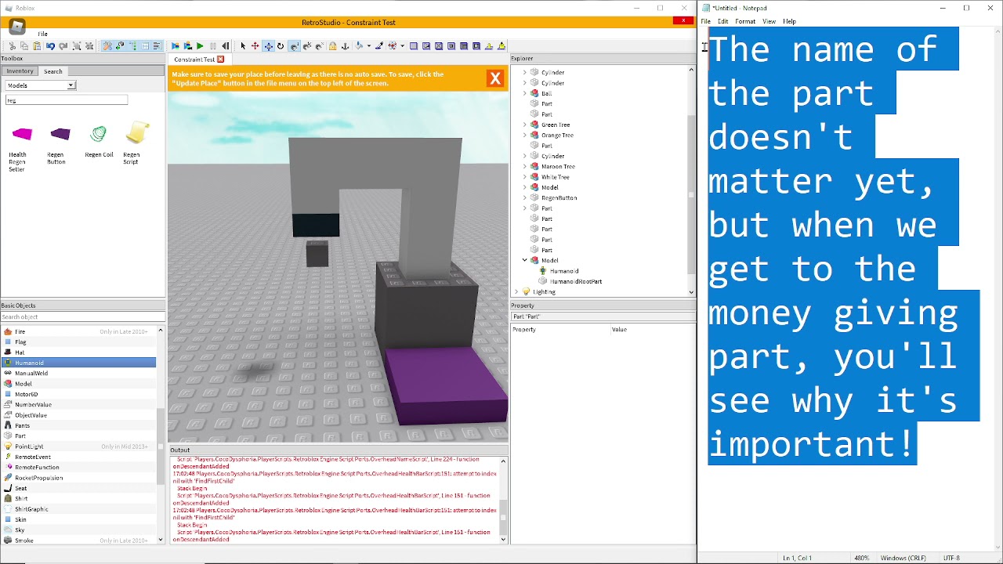Insert RocketPropulsion from Basic Objects
The height and width of the screenshot is (564, 1003).
(x=78, y=478)
